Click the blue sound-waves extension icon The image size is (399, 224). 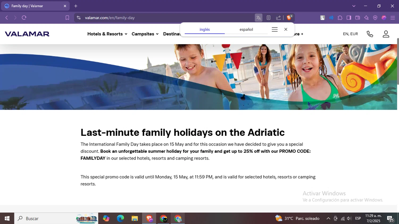tap(331, 18)
